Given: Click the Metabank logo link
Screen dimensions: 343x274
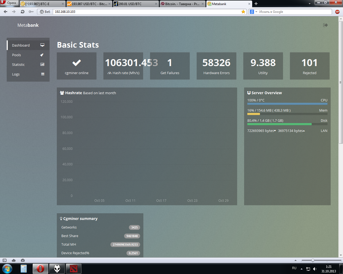Looking at the screenshot, I should coord(28,25).
